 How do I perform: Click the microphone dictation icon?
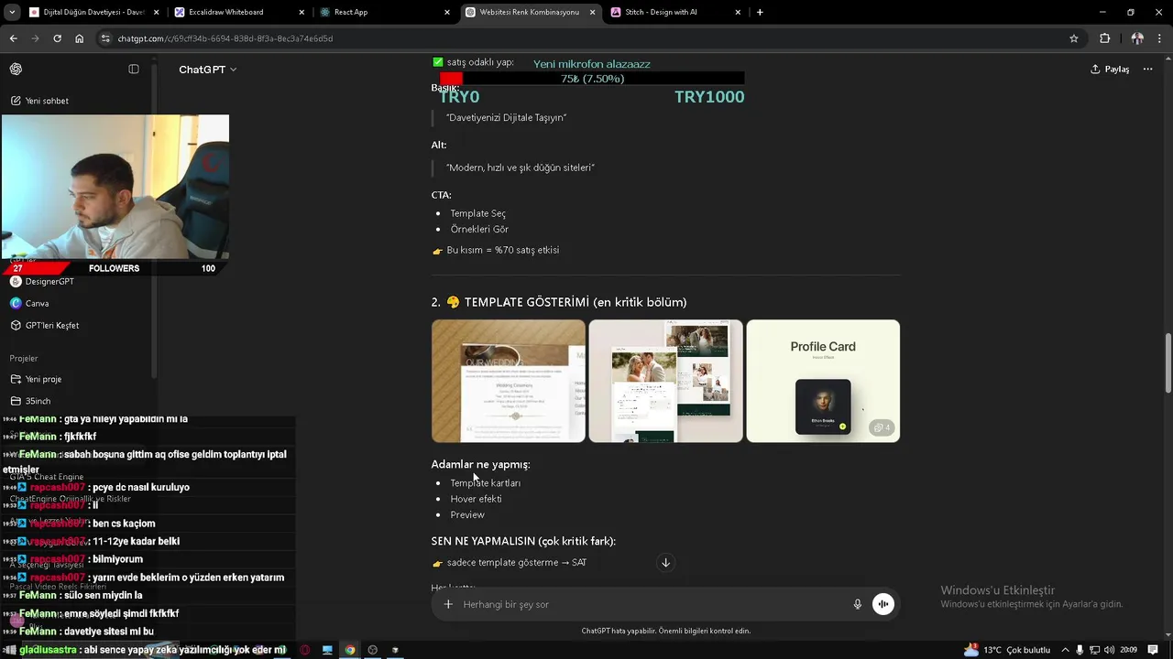tap(858, 604)
